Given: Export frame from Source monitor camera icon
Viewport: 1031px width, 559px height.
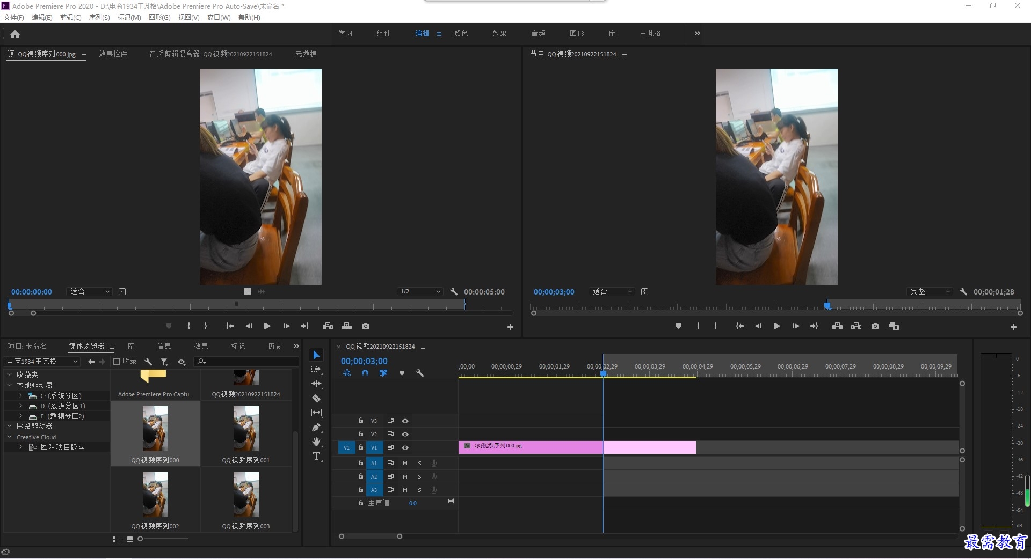Looking at the screenshot, I should pos(366,326).
